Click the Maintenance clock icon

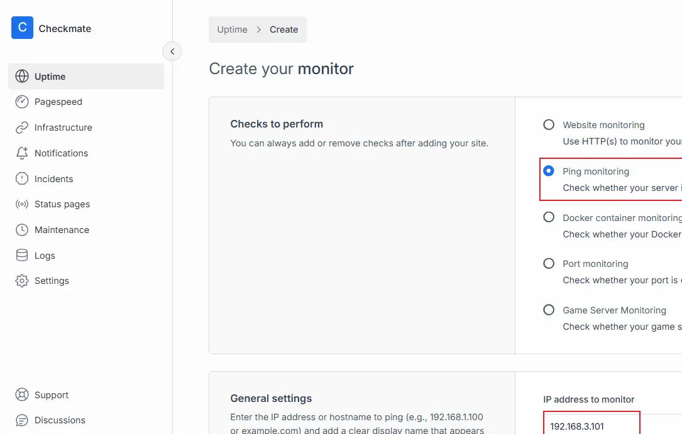[x=22, y=230]
